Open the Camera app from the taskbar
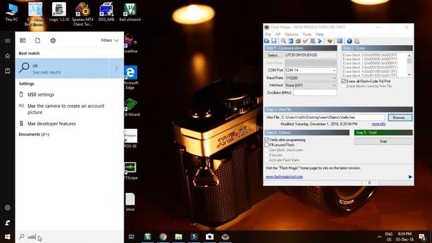Screen dimensions: 432x243 click(x=210, y=237)
